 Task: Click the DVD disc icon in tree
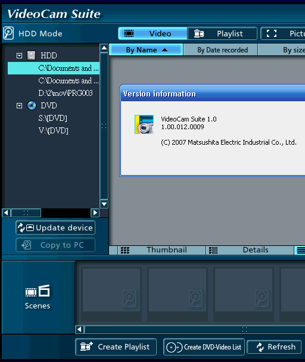click(32, 105)
